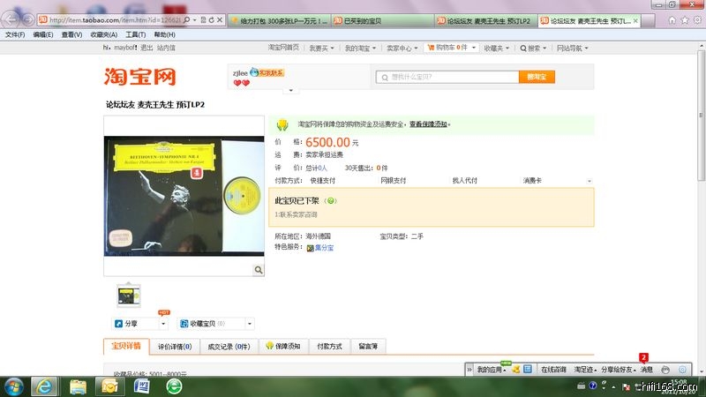Open Windows Start menu orb

pyautogui.click(x=14, y=386)
